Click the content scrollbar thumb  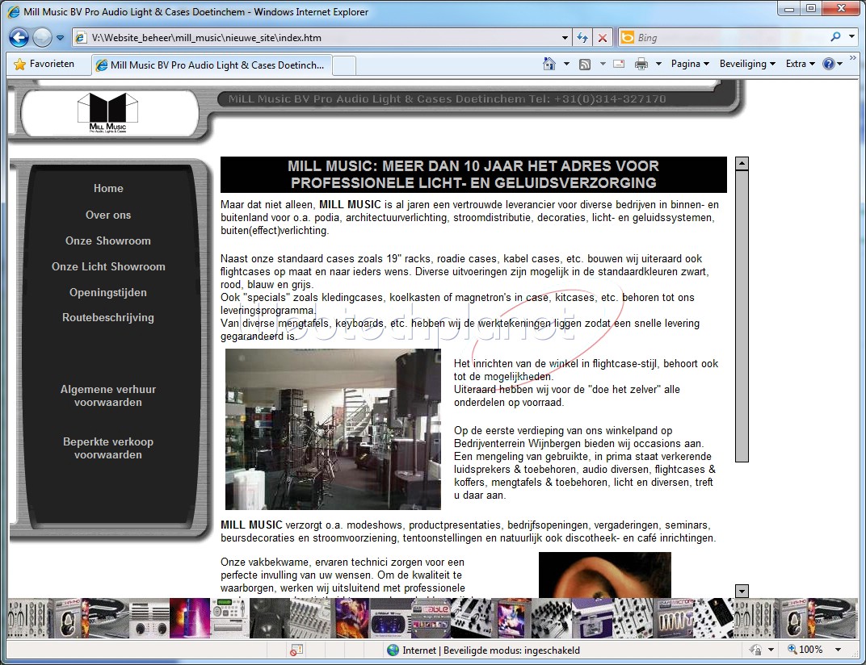pos(742,316)
